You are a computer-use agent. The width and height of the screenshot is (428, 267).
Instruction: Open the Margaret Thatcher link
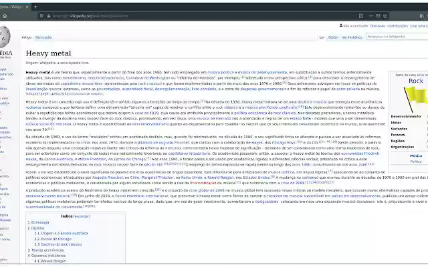157,178
